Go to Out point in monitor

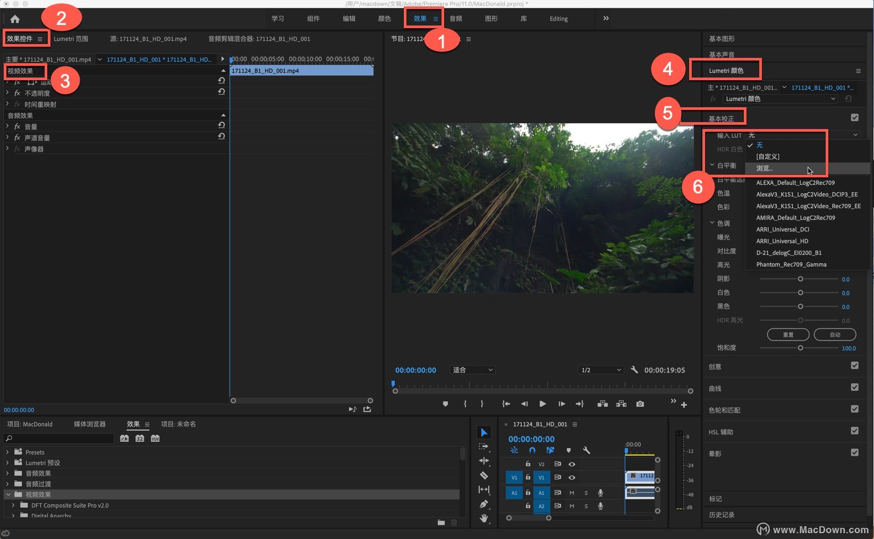click(x=580, y=404)
